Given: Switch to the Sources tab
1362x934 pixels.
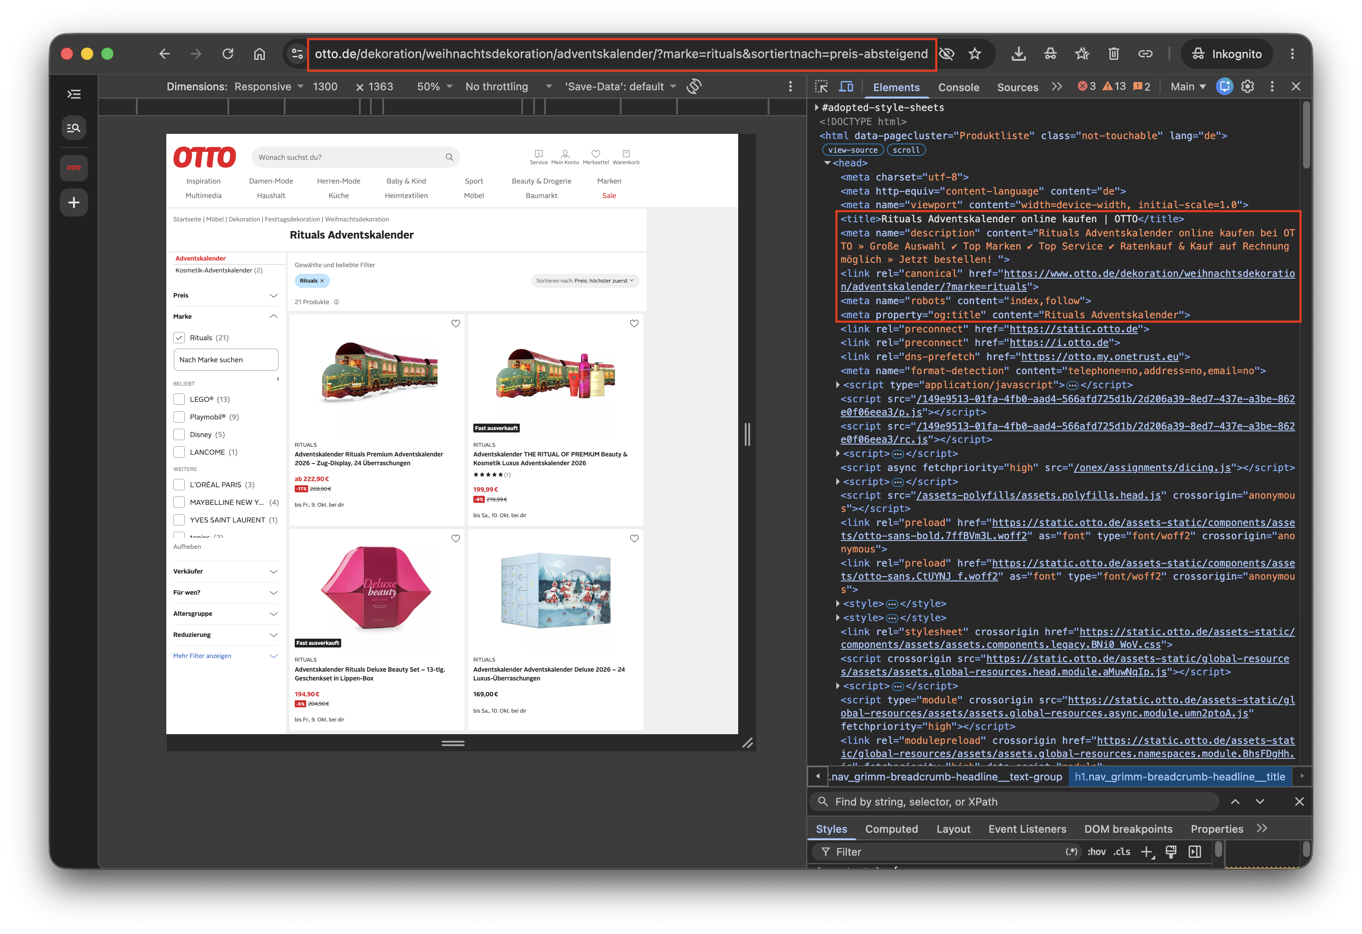Looking at the screenshot, I should coord(1018,87).
